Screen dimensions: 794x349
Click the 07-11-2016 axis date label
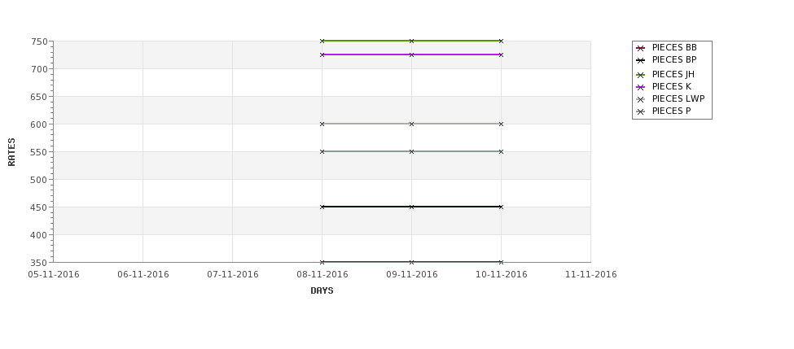coord(232,275)
